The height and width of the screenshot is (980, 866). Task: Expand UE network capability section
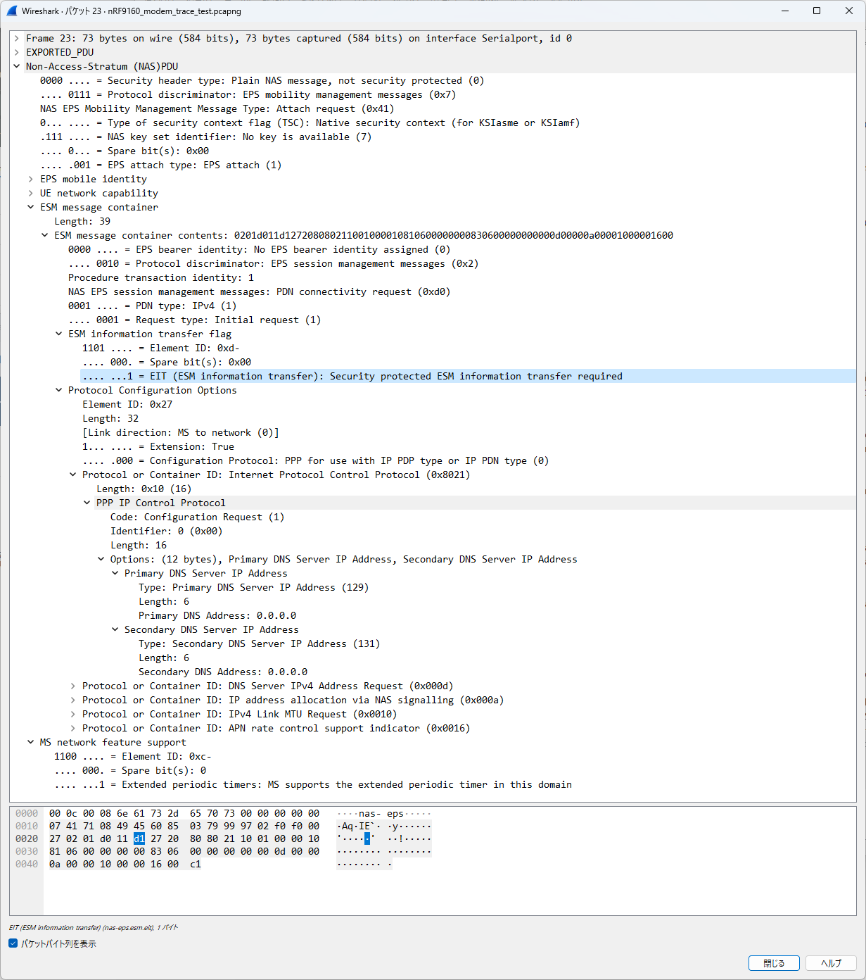31,193
